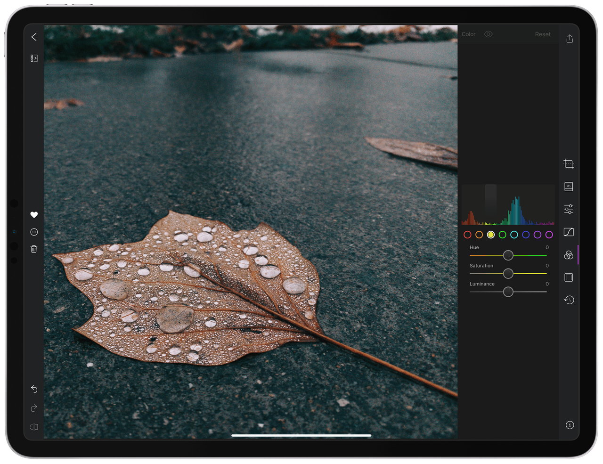Select the magenta color channel
The width and height of the screenshot is (603, 464).
[549, 235]
